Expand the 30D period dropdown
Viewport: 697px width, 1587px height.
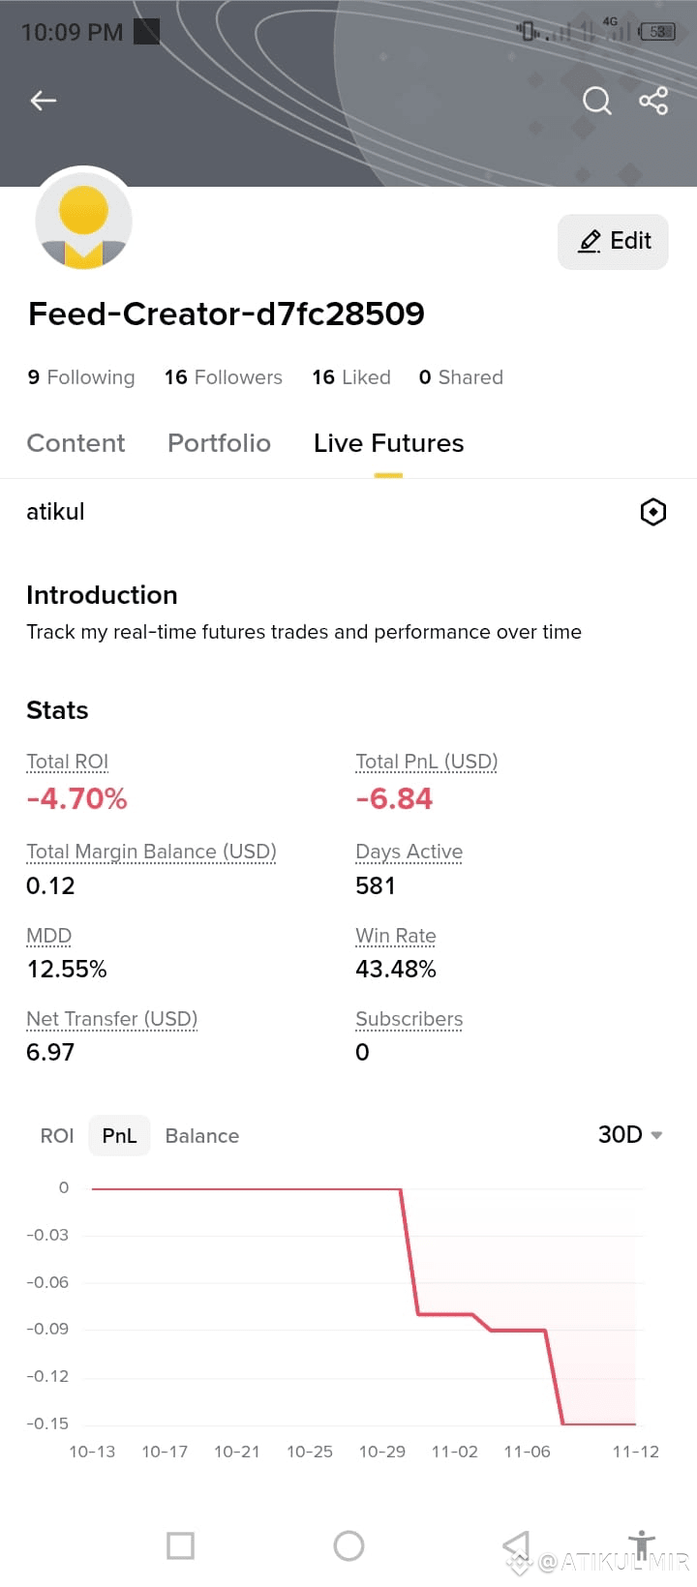coord(630,1134)
